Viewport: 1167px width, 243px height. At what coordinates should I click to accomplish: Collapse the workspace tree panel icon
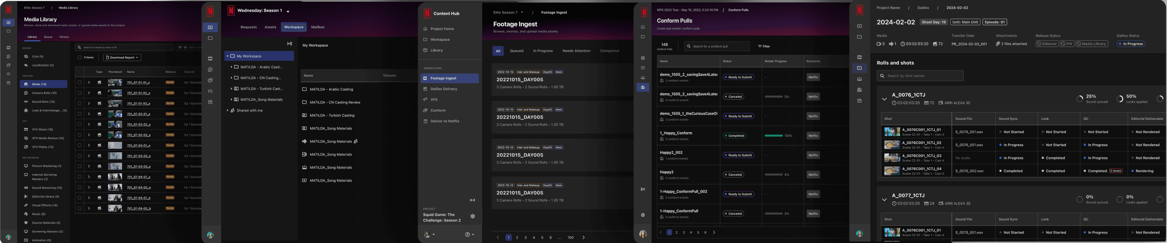point(290,44)
